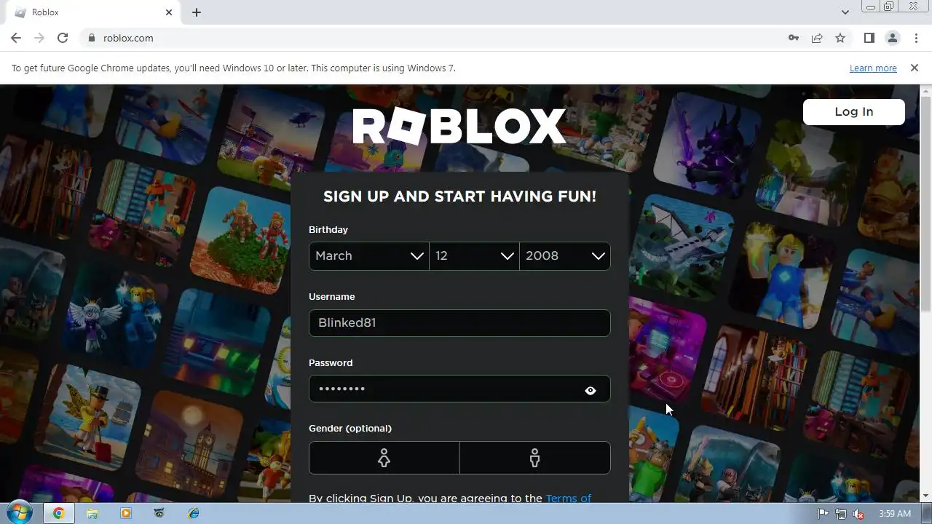The image size is (932, 524).
Task: Click the scrollbar down arrow
Action: pos(926,496)
